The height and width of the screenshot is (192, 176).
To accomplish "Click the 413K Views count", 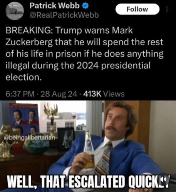I will coord(104,94).
